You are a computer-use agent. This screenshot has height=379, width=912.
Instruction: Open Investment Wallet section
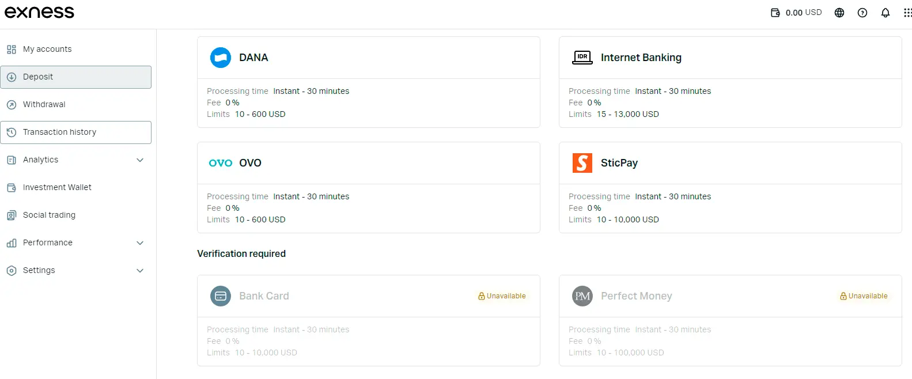click(x=57, y=188)
